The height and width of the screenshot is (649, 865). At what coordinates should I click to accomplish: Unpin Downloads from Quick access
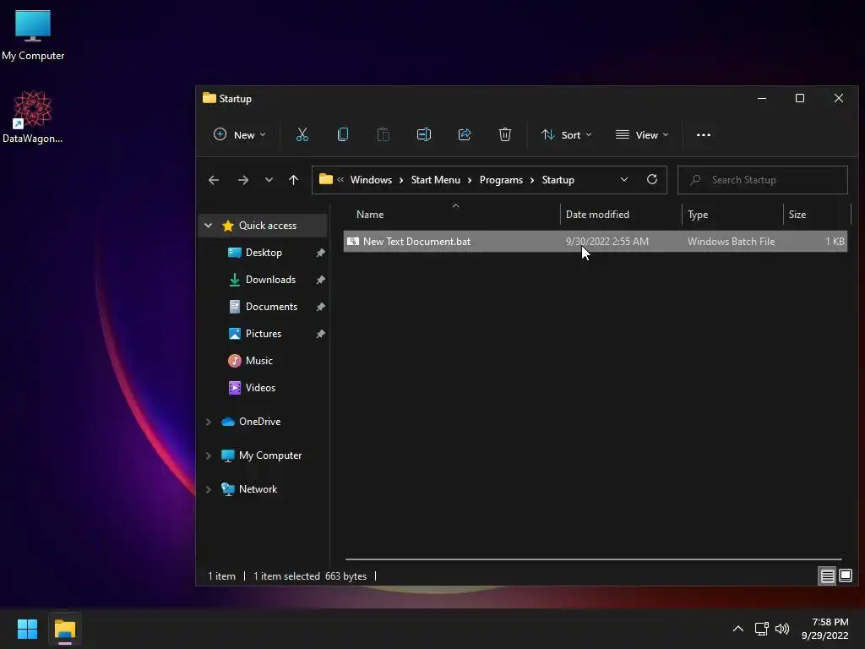[320, 280]
